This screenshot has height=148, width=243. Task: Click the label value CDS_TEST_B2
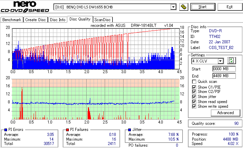pos(221,48)
